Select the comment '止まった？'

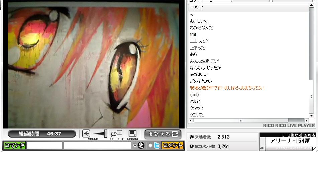(199, 41)
